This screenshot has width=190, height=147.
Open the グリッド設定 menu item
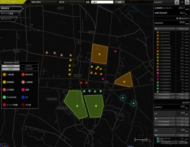coord(10,14)
